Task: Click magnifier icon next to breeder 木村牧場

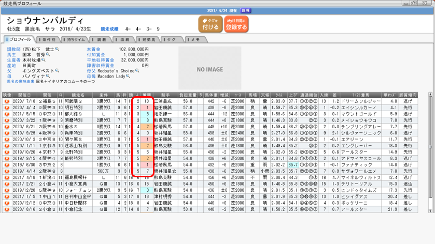Action: (x=44, y=60)
